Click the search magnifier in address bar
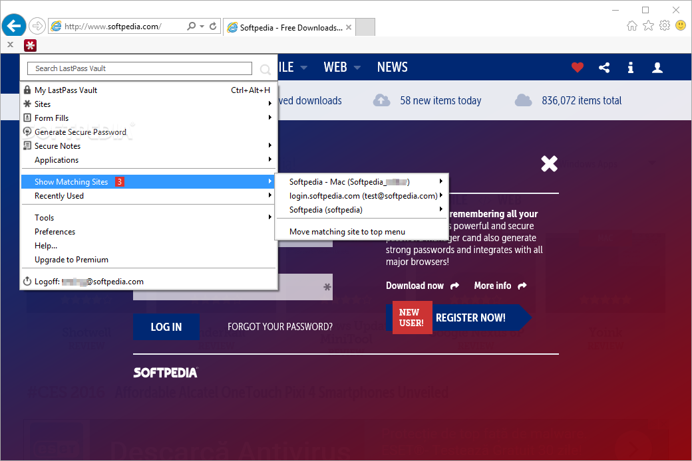 pyautogui.click(x=191, y=26)
